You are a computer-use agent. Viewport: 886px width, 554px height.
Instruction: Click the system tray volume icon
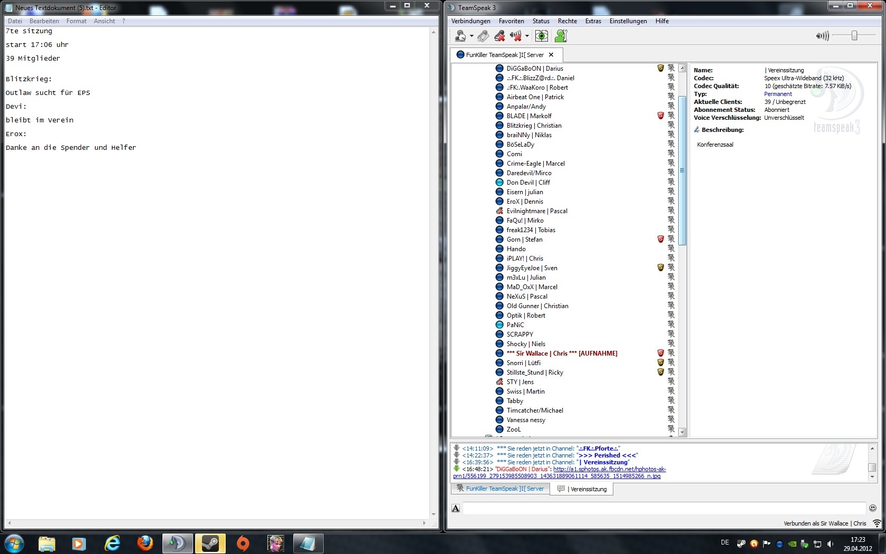830,543
